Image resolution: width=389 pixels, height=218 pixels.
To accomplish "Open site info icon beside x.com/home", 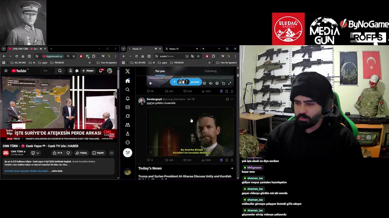I will tap(156, 56).
